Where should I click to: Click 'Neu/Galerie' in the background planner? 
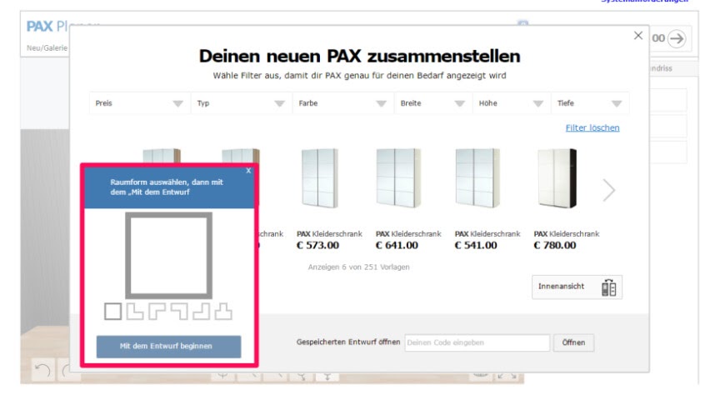click(47, 47)
